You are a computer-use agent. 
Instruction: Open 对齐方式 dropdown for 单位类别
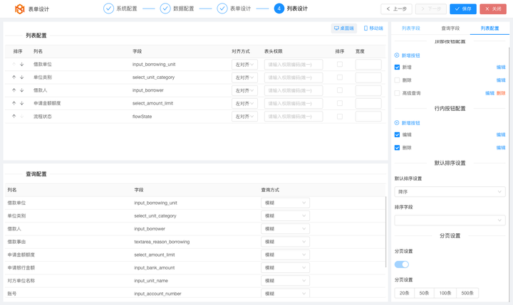pyautogui.click(x=244, y=77)
